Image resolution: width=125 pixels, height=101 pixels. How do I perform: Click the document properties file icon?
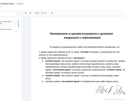[30, 13]
